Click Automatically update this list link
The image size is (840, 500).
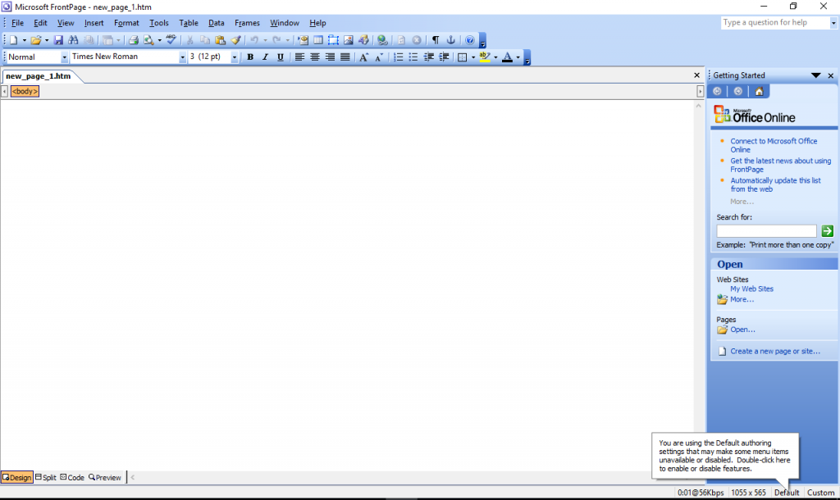[x=775, y=184]
